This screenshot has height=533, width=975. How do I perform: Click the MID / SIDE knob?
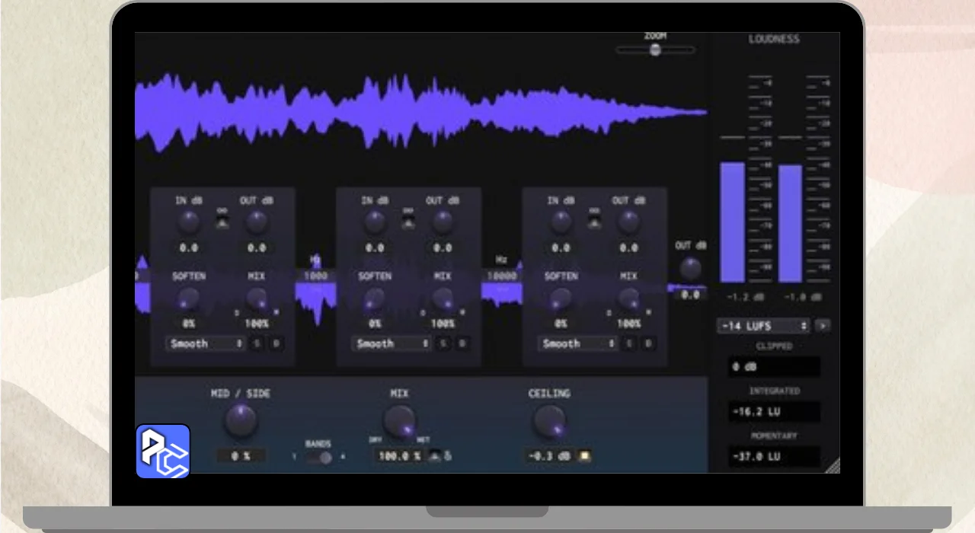pos(241,420)
